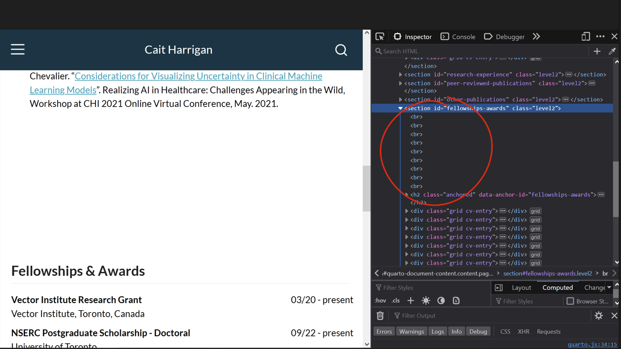The height and width of the screenshot is (349, 621).
Task: Show more developer tools via chevrons
Action: (536, 37)
